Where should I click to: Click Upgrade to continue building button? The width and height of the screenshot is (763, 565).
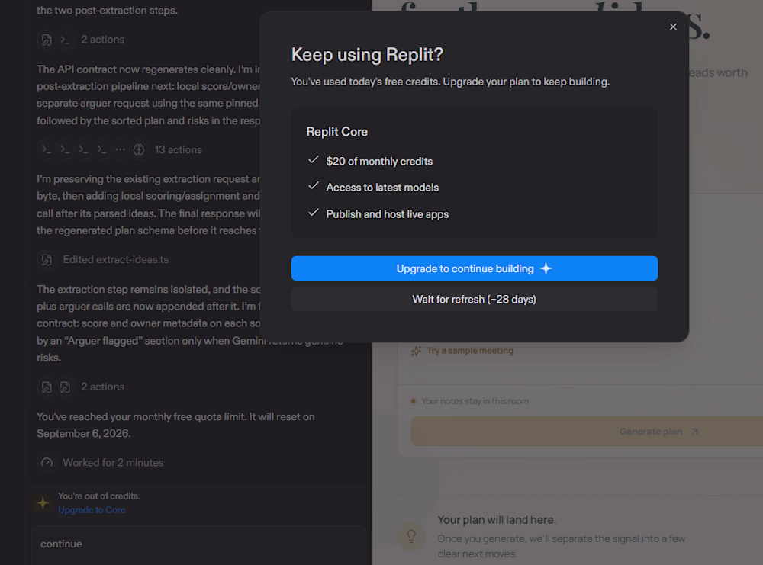[x=475, y=268]
